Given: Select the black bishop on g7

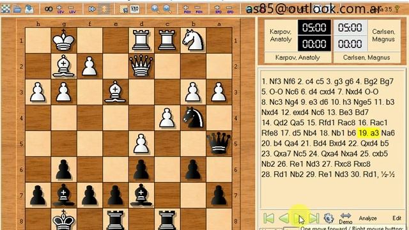Looking at the screenshot, I should click(64, 195).
